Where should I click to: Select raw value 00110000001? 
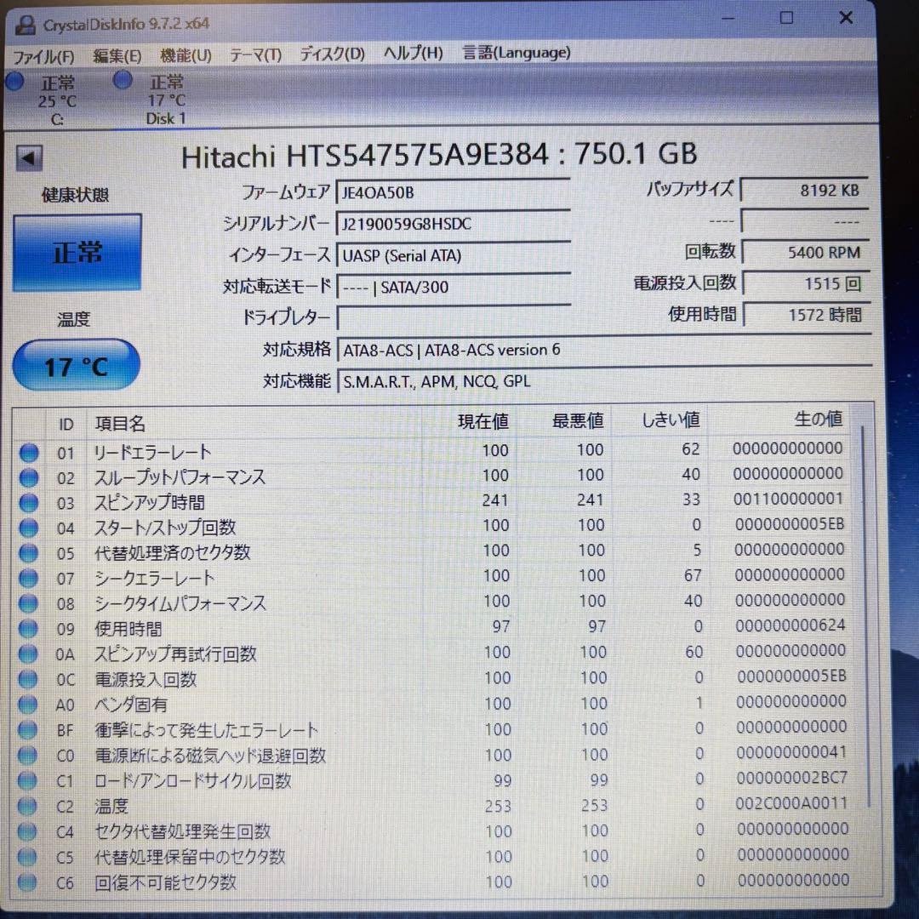tap(788, 499)
